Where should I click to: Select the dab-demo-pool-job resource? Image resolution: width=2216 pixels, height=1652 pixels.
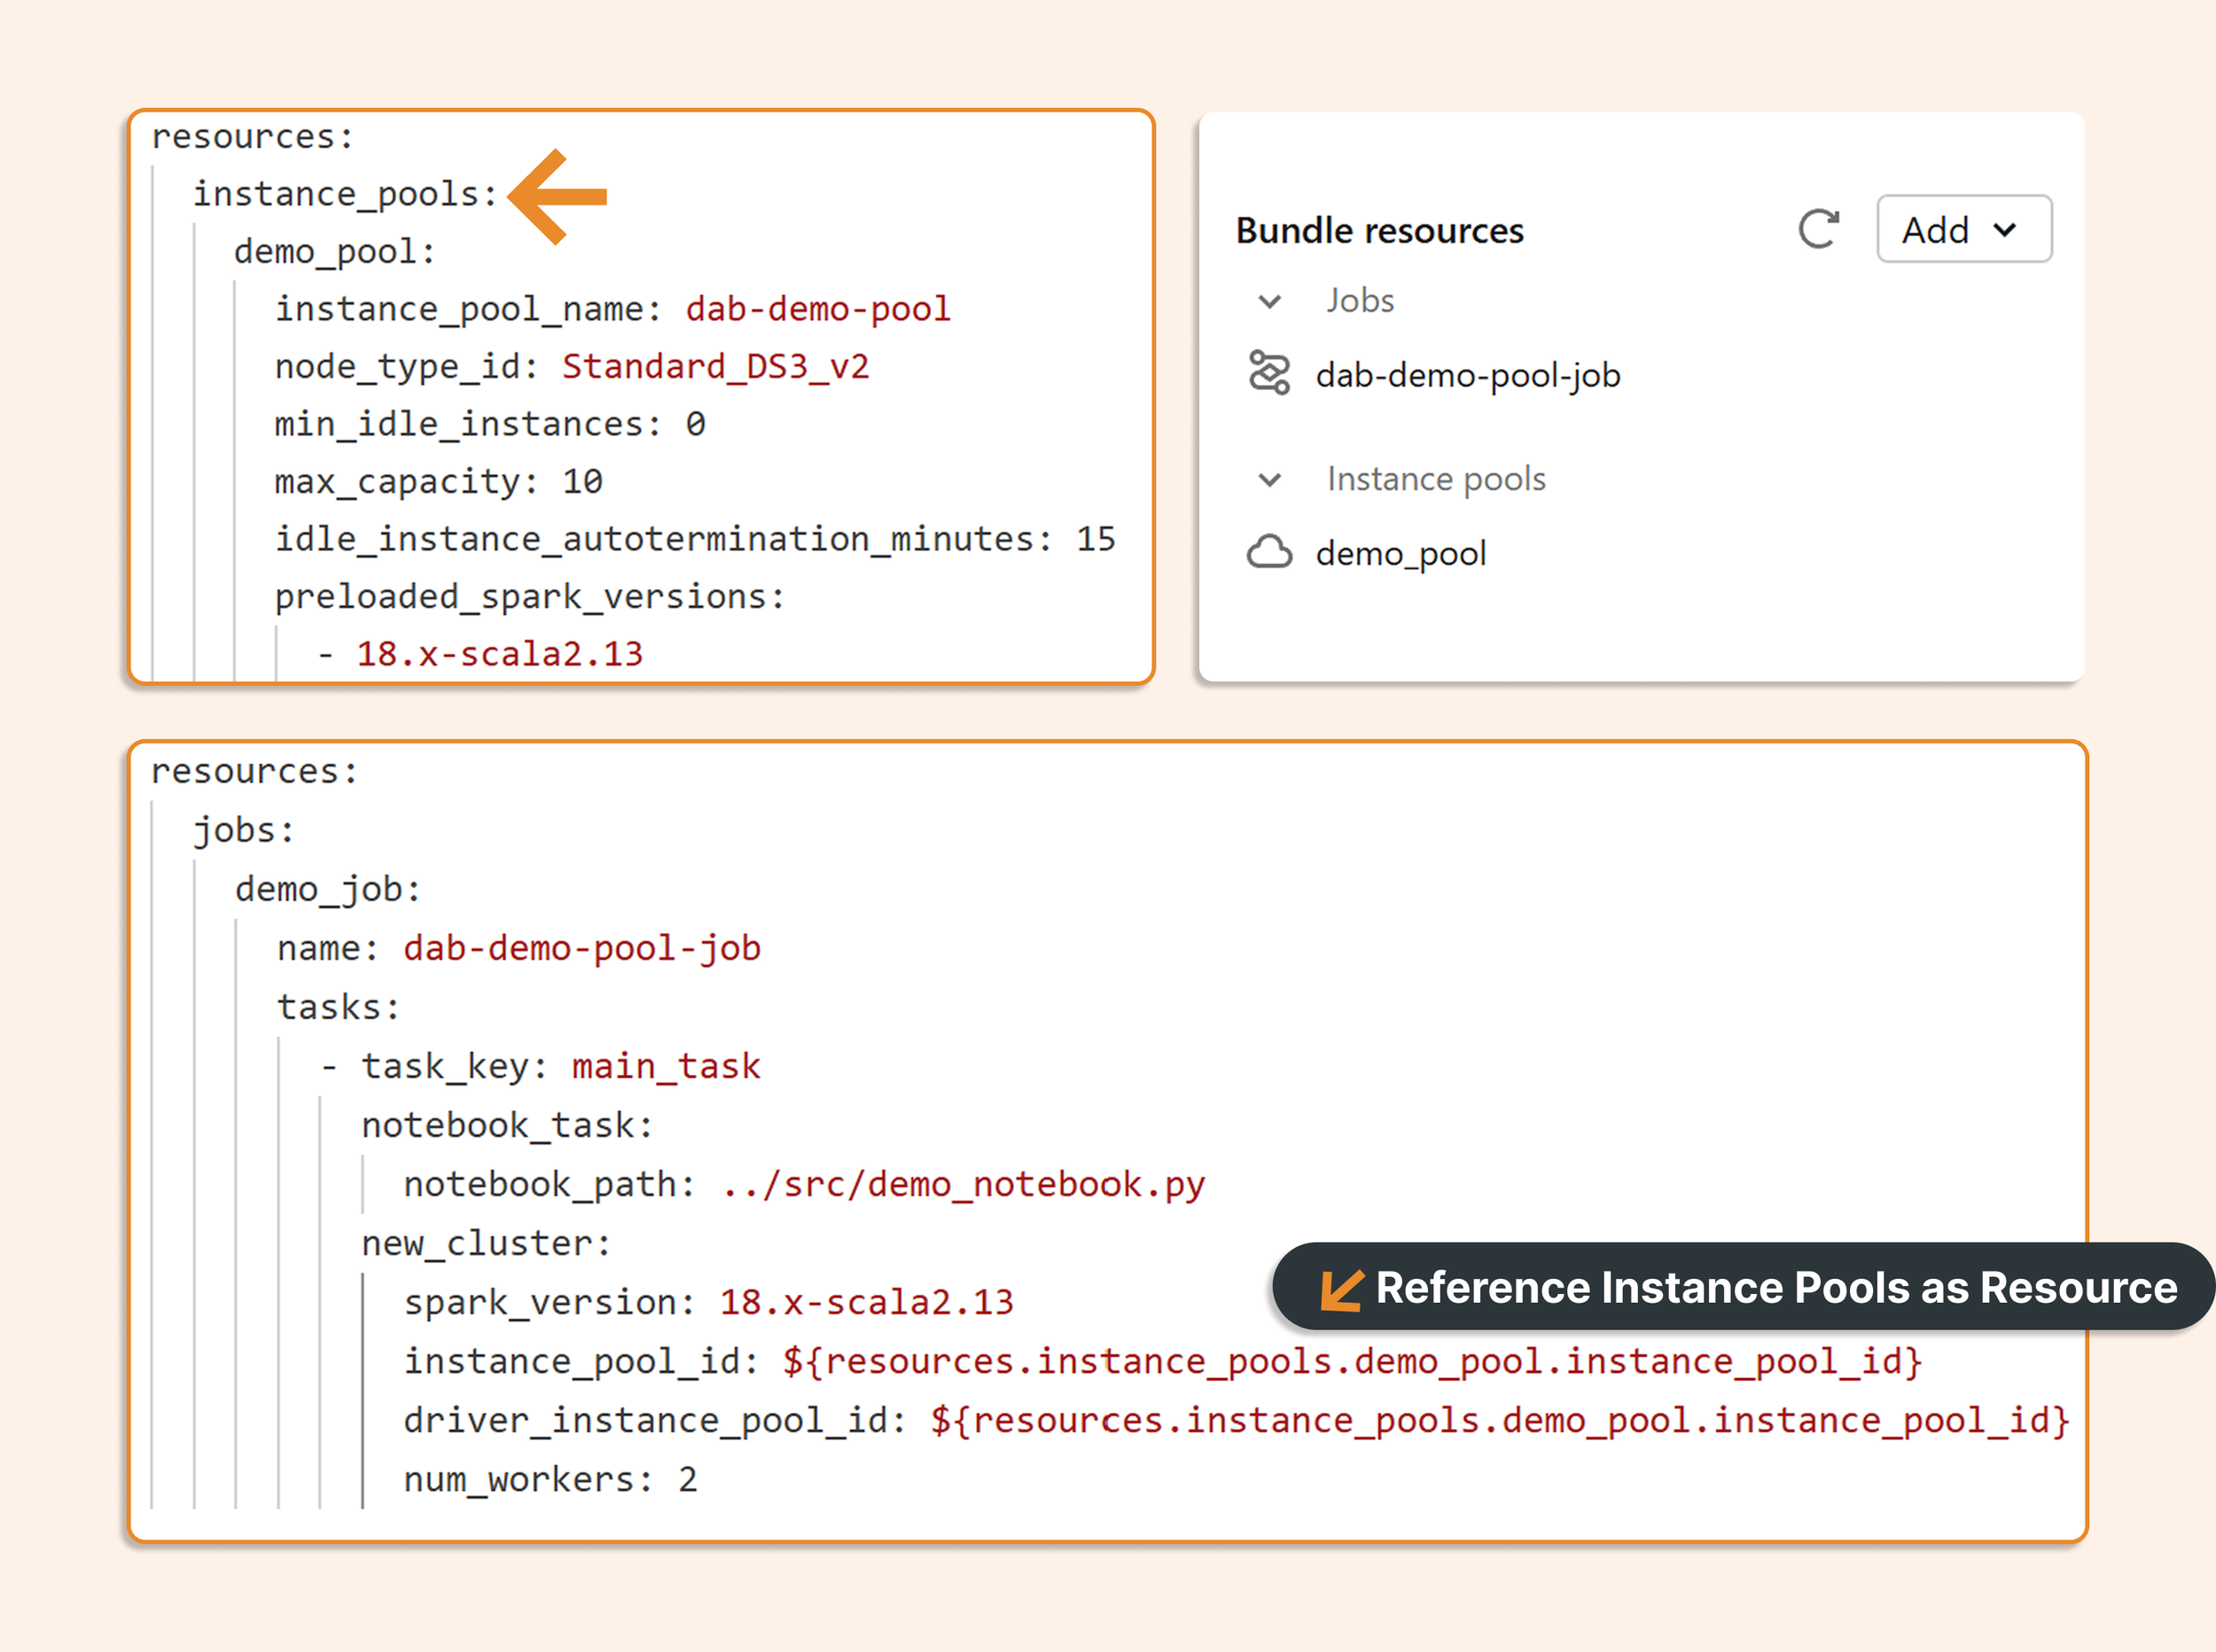[x=1467, y=376]
